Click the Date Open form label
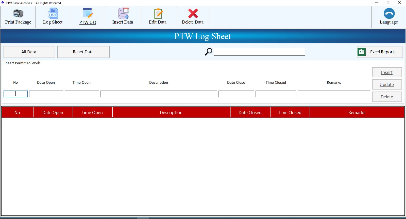Image resolution: width=406 pixels, height=219 pixels. coord(46,82)
